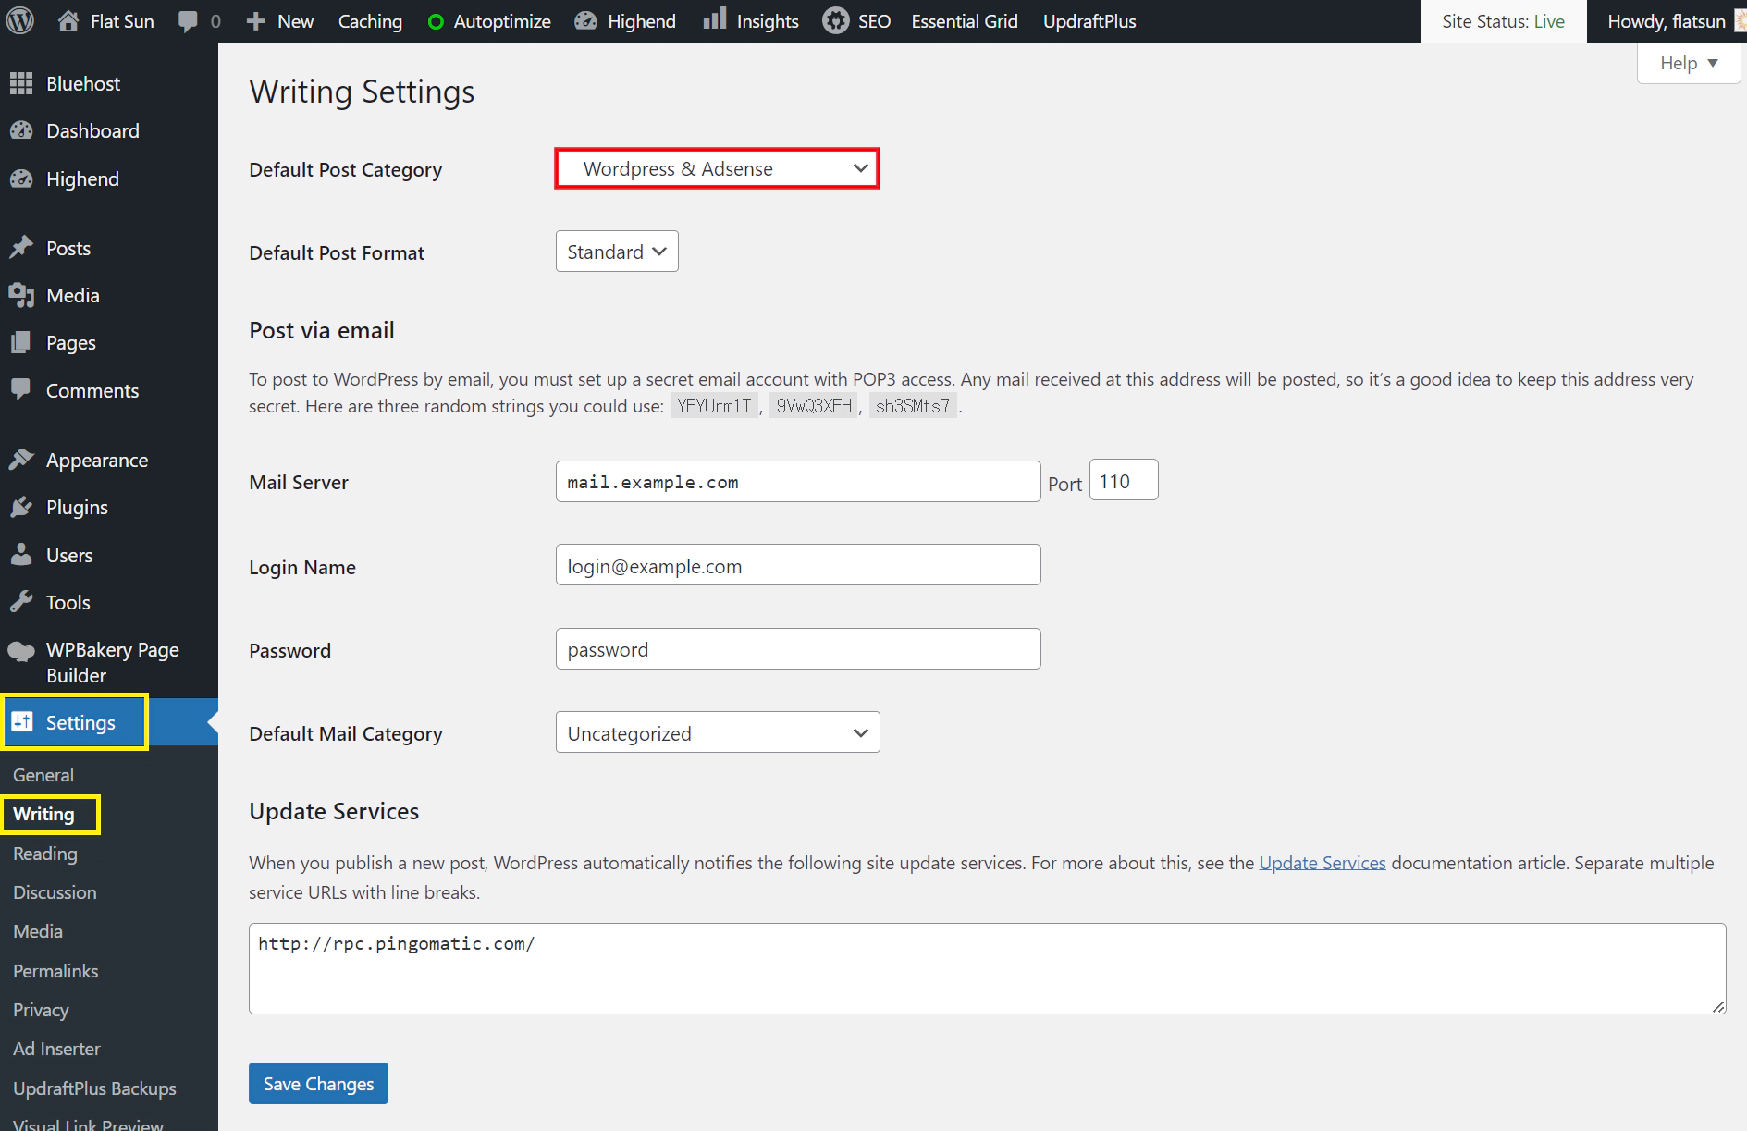This screenshot has width=1747, height=1131.
Task: Click the Highend icon in sidebar
Action: [x=21, y=178]
